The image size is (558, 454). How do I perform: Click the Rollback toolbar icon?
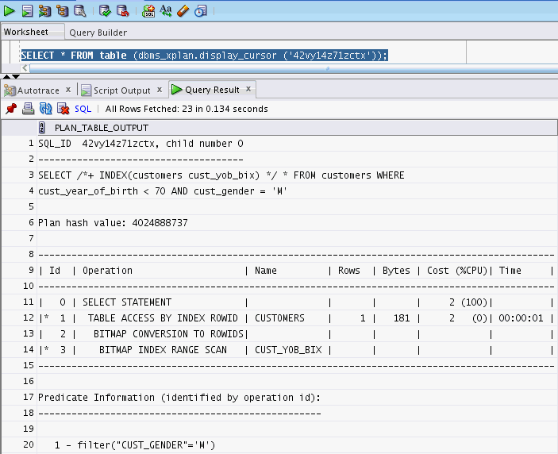(x=122, y=11)
